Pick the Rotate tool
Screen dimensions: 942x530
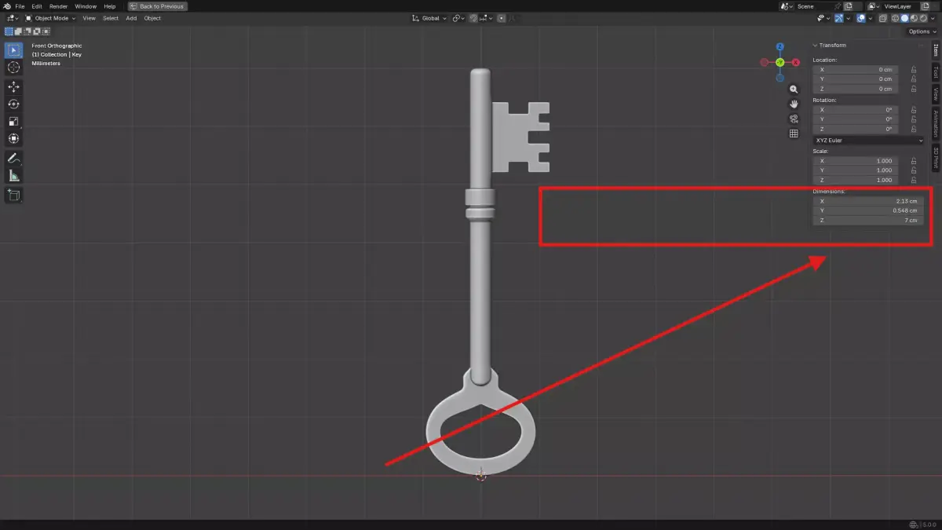coord(13,104)
